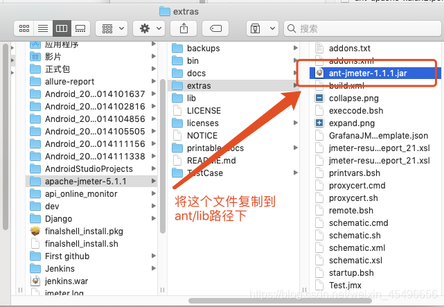The image size is (444, 307).
Task: Switch Finder to gallery view
Action: pos(80,28)
